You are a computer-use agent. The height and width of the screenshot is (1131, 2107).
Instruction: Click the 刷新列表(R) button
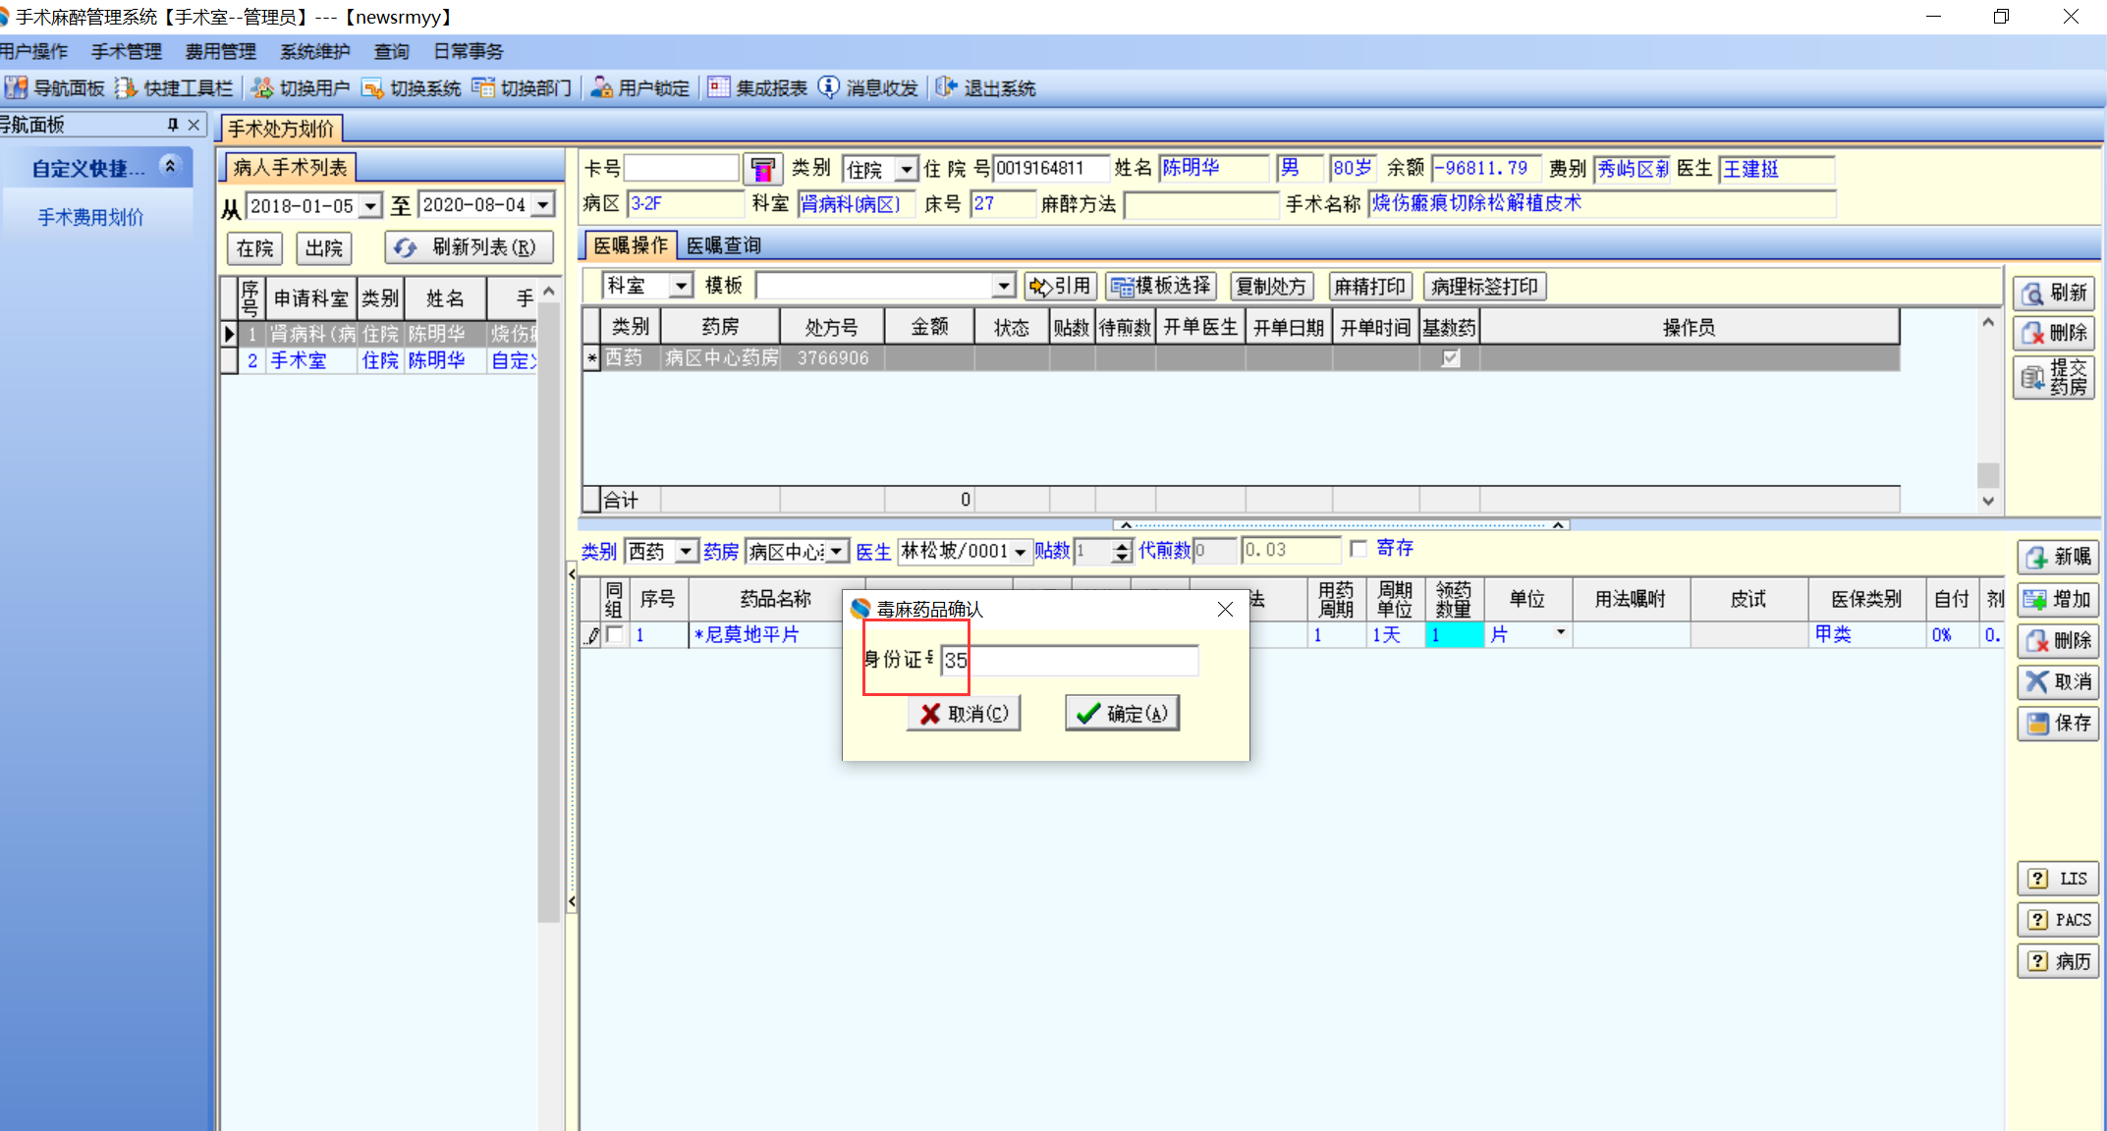(469, 247)
